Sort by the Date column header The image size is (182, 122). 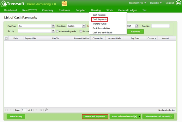(16, 38)
